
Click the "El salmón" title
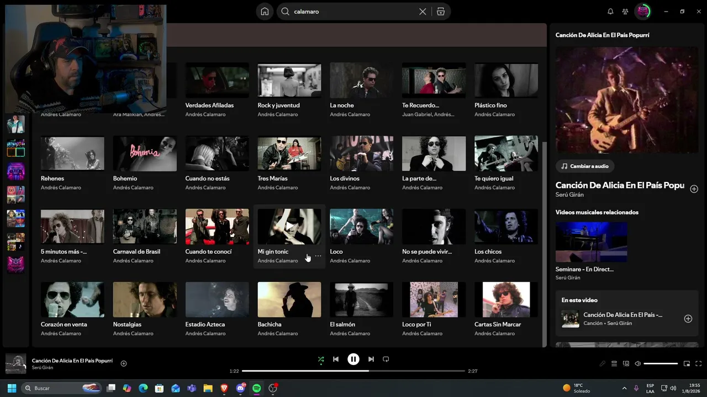click(342, 324)
